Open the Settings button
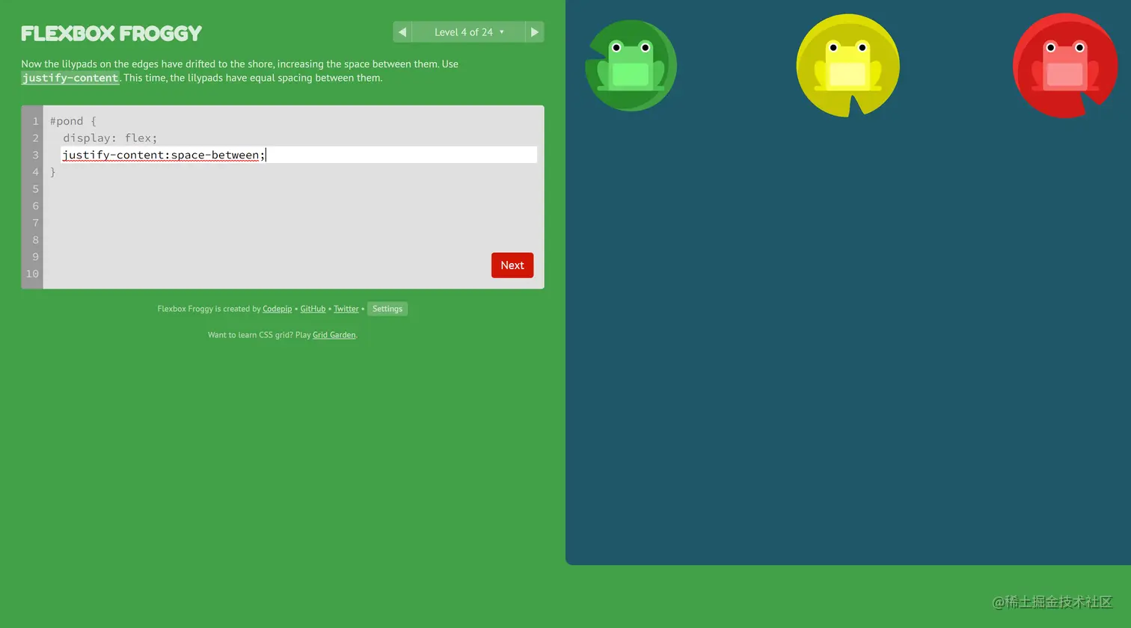 (x=387, y=309)
